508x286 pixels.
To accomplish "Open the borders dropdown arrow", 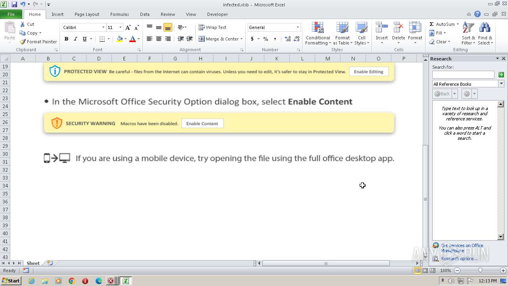I will pos(108,39).
